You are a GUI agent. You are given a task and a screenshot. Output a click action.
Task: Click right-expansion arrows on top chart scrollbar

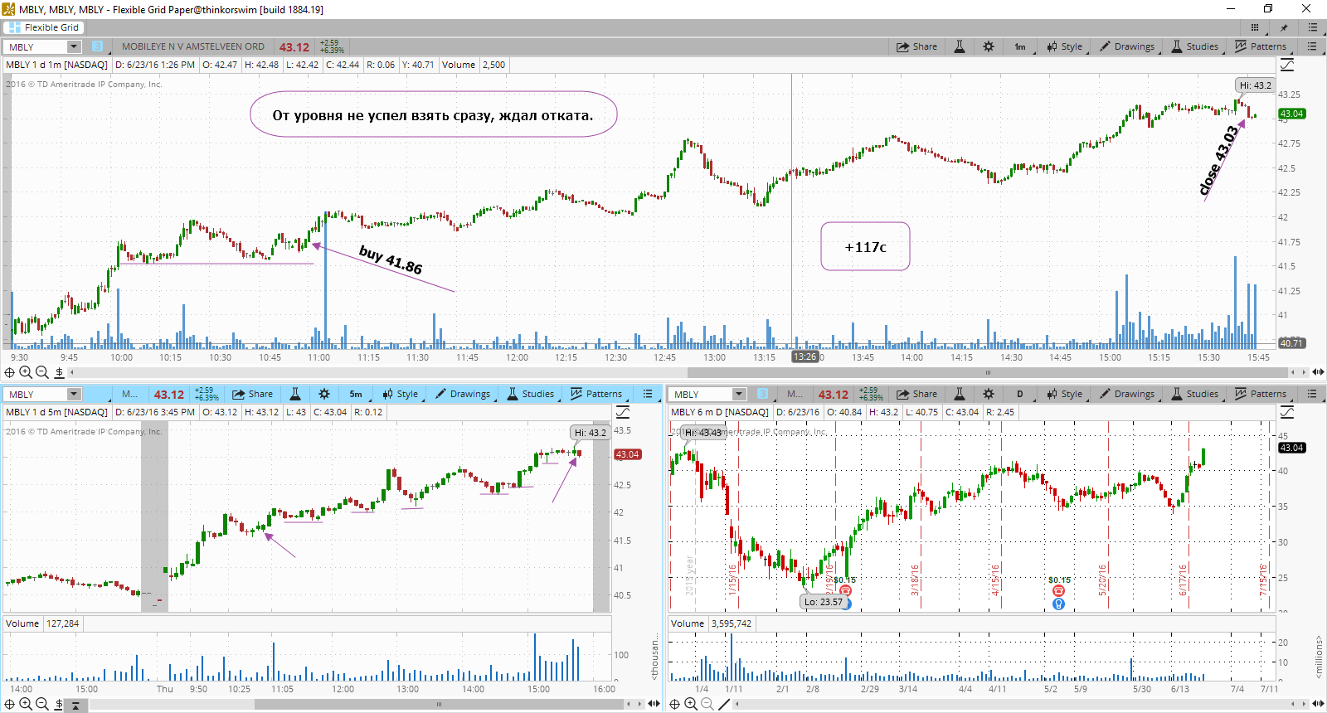1318,372
